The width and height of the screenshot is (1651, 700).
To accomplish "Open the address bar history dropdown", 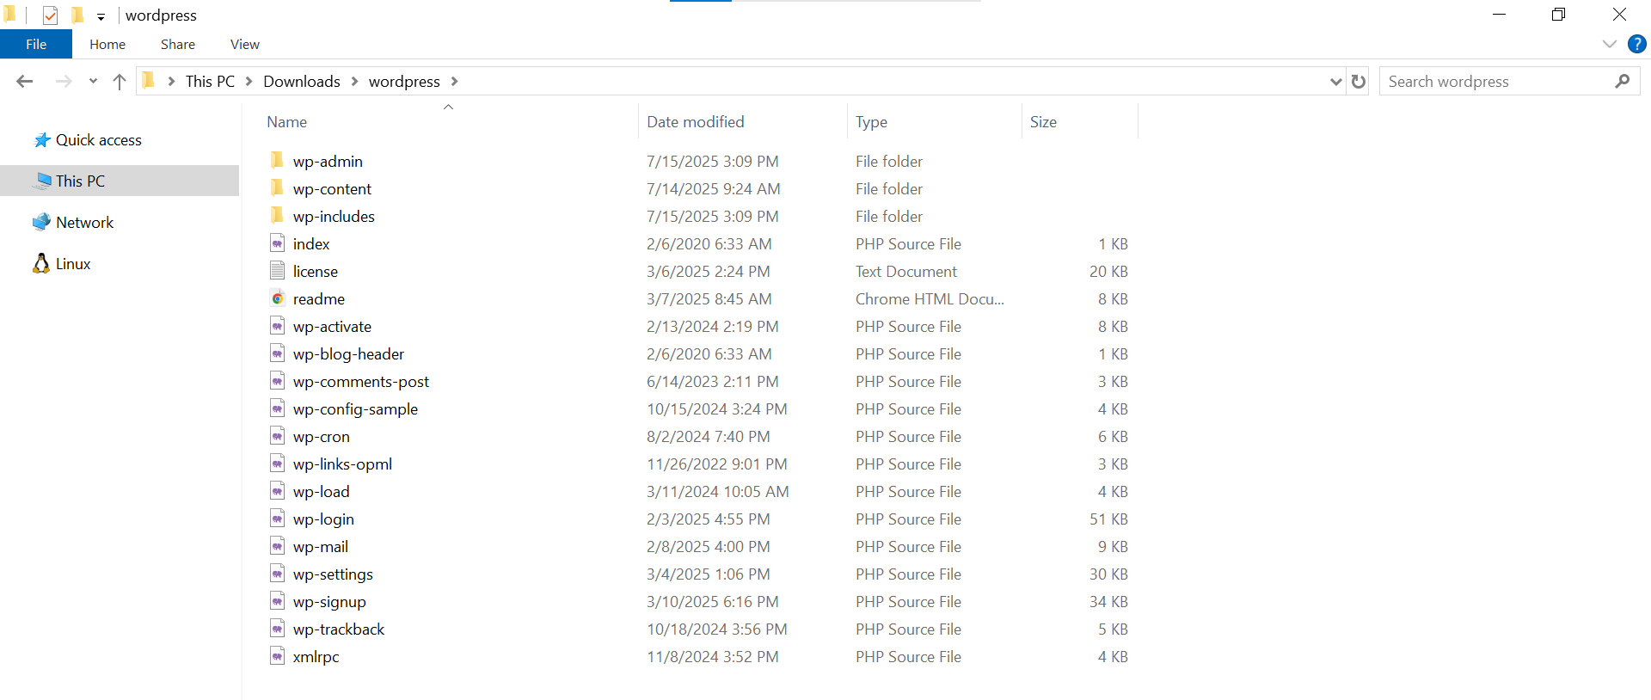I will click(1335, 82).
